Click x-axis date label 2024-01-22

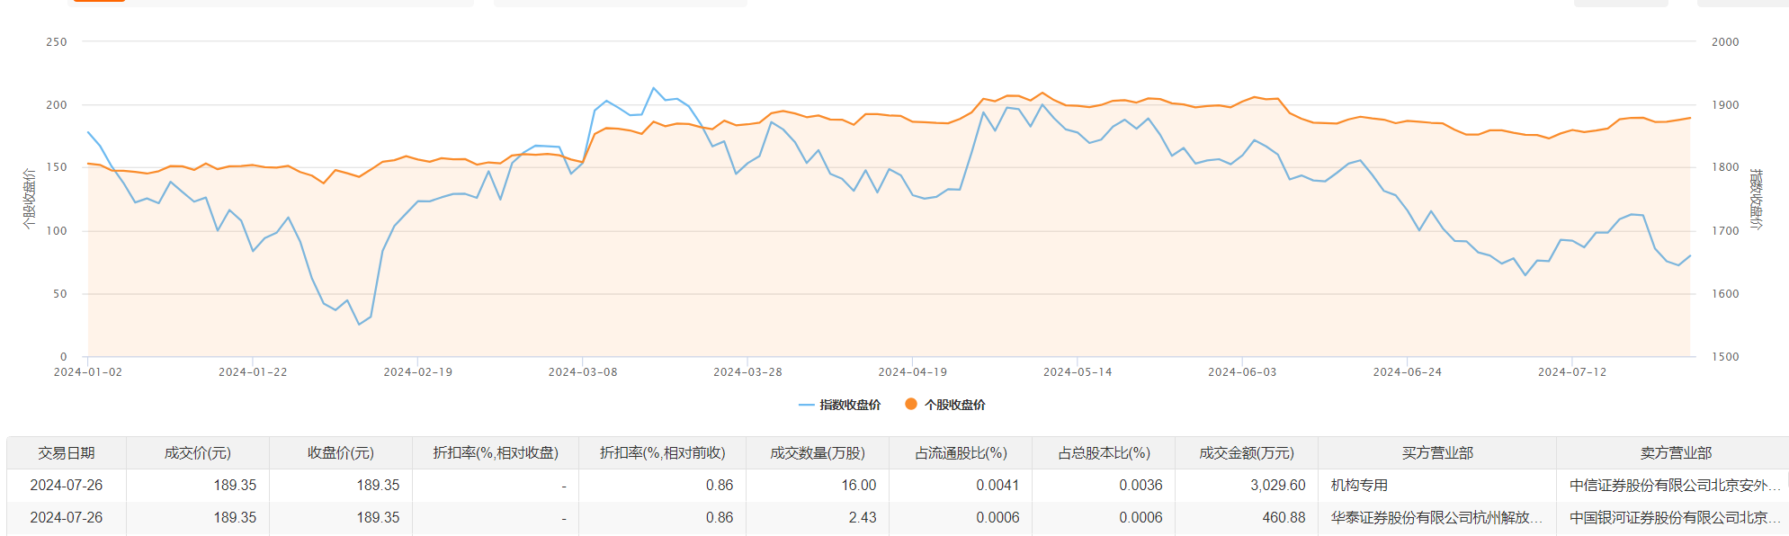pos(253,372)
